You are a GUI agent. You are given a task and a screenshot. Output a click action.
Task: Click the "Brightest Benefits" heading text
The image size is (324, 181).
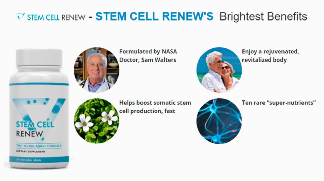[x=263, y=16]
